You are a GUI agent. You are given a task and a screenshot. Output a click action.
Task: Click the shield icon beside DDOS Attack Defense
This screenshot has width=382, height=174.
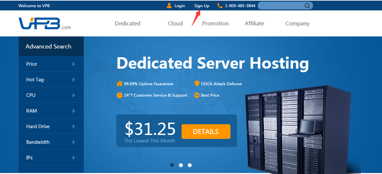click(197, 84)
